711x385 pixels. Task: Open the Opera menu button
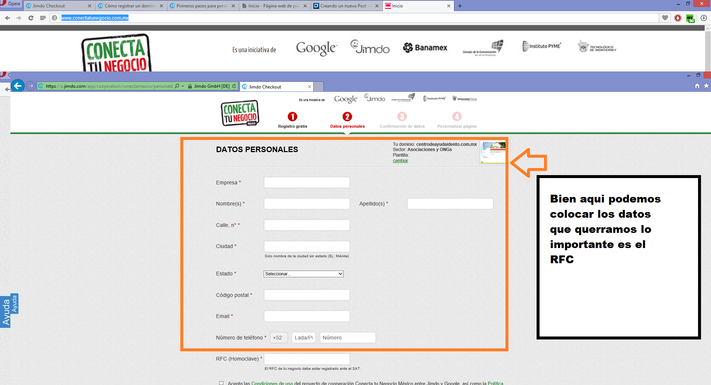pyautogui.click(x=11, y=4)
